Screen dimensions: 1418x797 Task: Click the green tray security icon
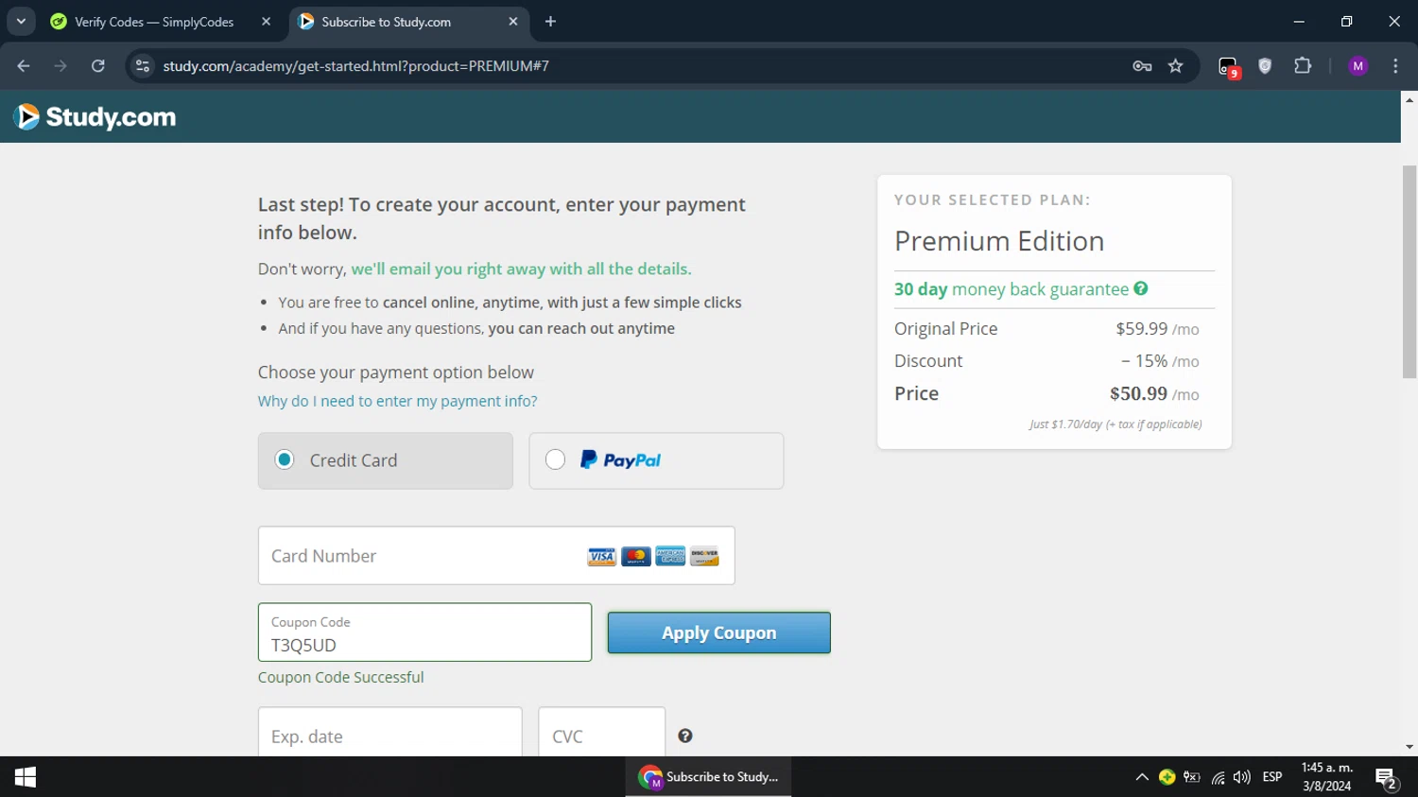1167,777
